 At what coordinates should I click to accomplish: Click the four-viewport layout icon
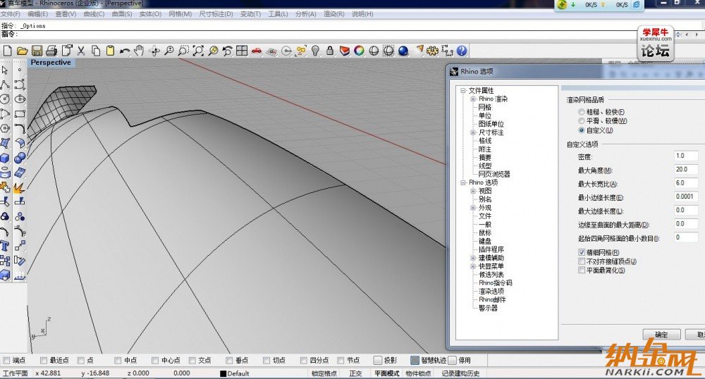(x=241, y=51)
